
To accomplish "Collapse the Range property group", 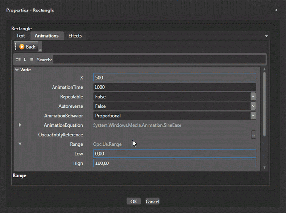I will pyautogui.click(x=20, y=144).
